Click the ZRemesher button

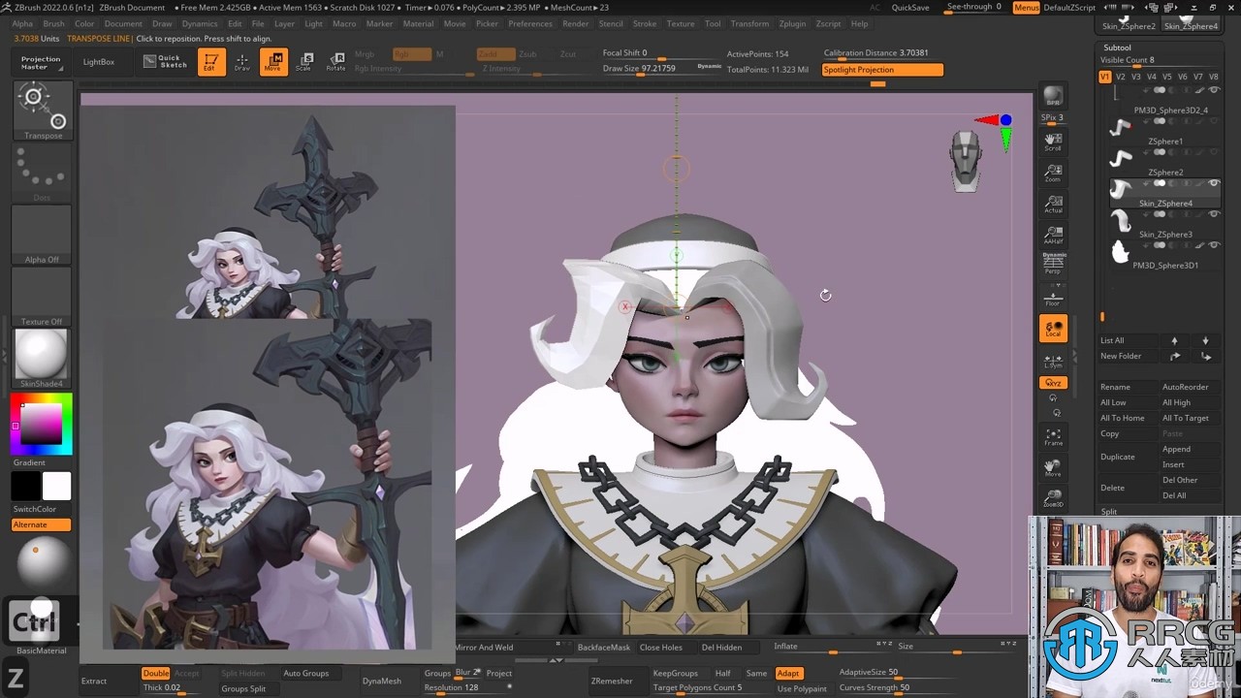612,681
